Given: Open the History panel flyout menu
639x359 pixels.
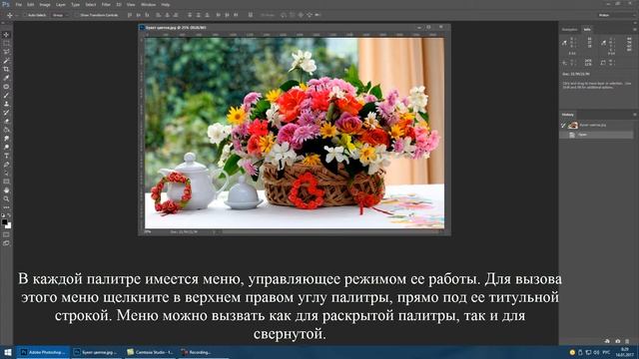Looking at the screenshot, I should pos(635,115).
